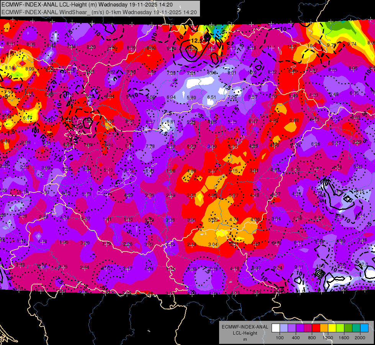Click the 800 legend scale label
Screen dimensions: 375x345
pyautogui.click(x=312, y=338)
